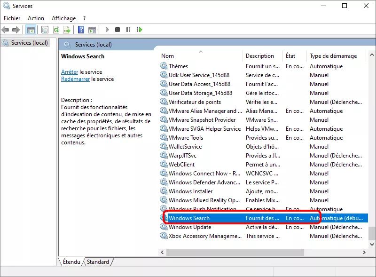376x277 pixels.
Task: Open Help via the question mark icon
Action: (x=82, y=30)
